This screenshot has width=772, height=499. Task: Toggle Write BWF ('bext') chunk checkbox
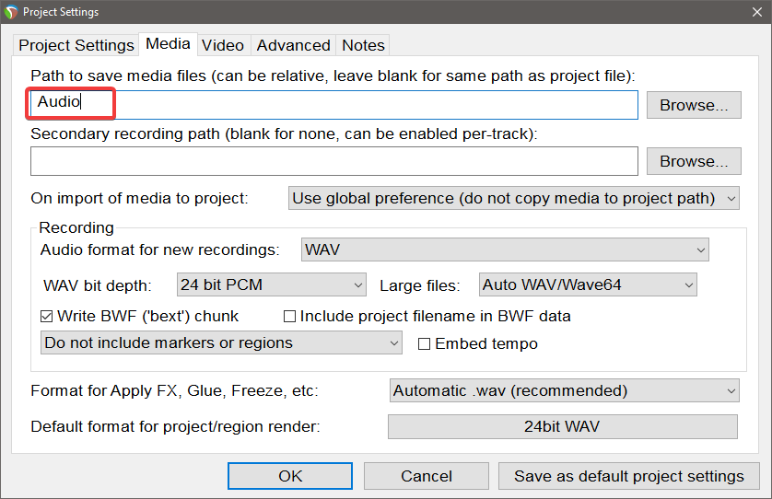pos(47,316)
